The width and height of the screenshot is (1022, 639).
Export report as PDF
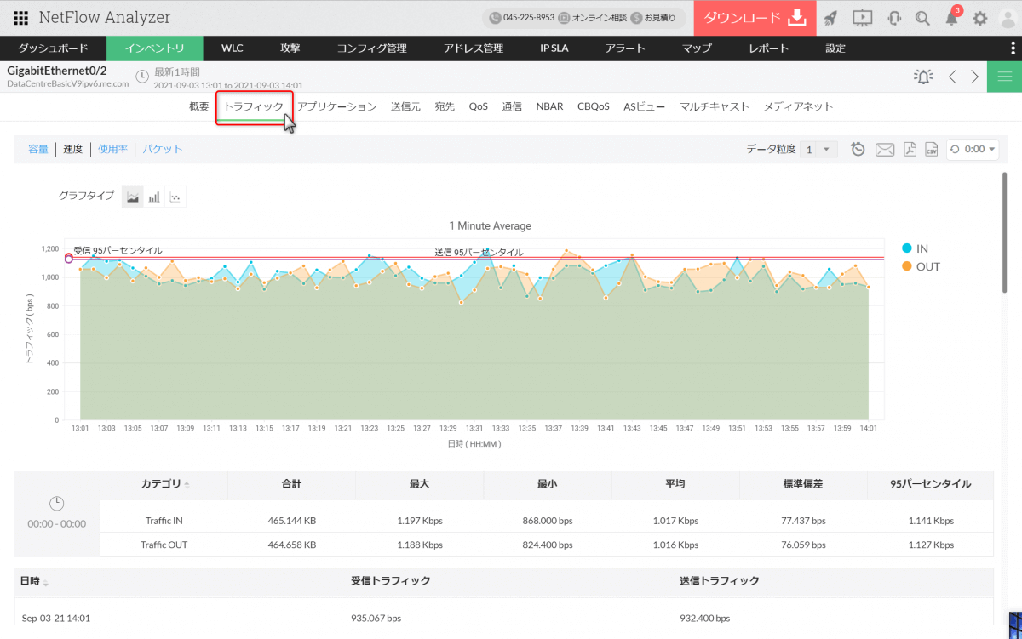pyautogui.click(x=910, y=150)
